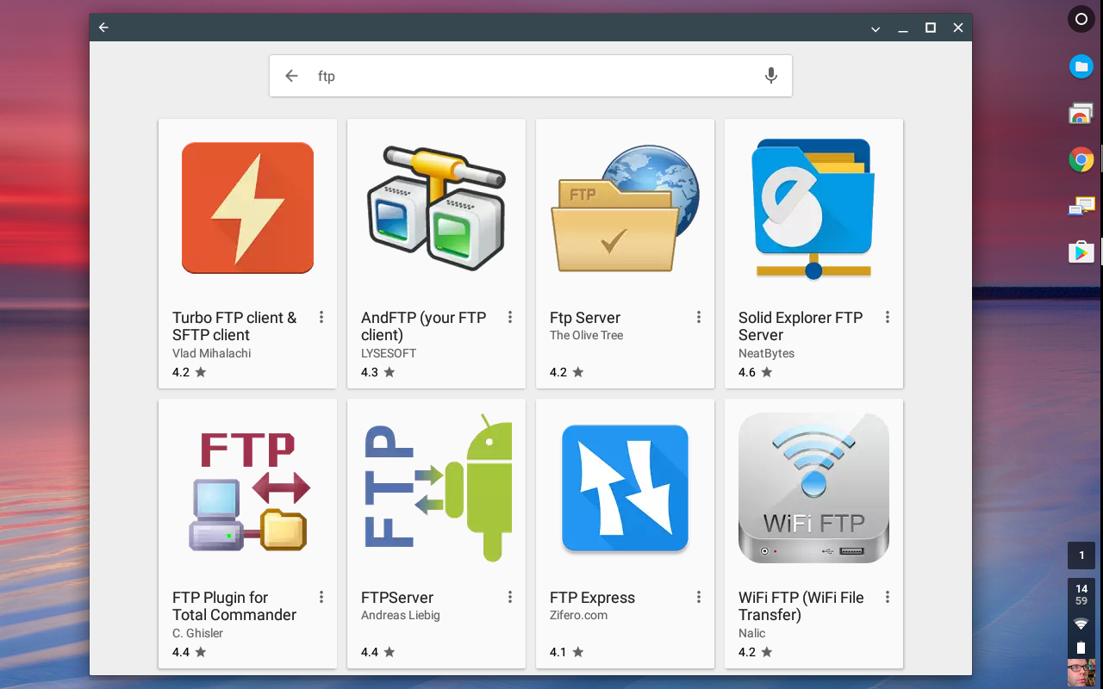Click the battery status icon in tray

[1081, 648]
